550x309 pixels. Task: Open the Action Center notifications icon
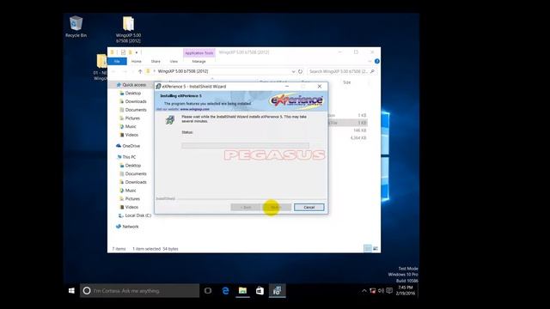[x=389, y=291]
